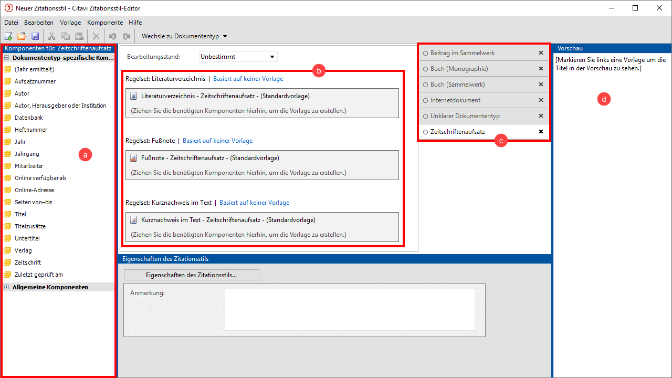Select the Unklarer Dokumententyp entry
The image size is (672, 378).
pos(465,116)
